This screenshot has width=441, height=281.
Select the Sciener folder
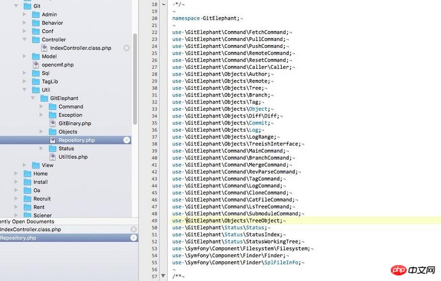(x=42, y=215)
